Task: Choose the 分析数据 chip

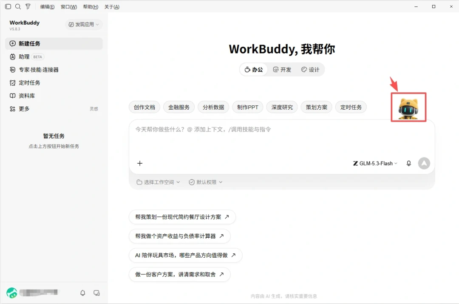Action: pyautogui.click(x=213, y=108)
